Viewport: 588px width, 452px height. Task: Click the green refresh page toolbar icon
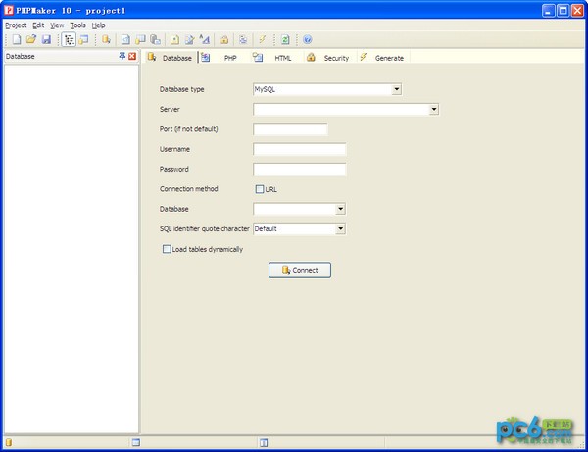(x=285, y=39)
